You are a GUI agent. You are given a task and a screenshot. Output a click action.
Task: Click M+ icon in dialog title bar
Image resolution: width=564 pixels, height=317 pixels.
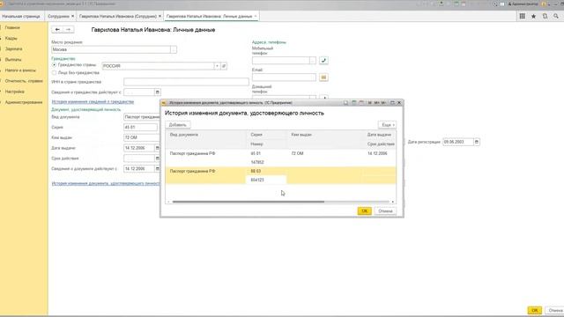[376, 103]
